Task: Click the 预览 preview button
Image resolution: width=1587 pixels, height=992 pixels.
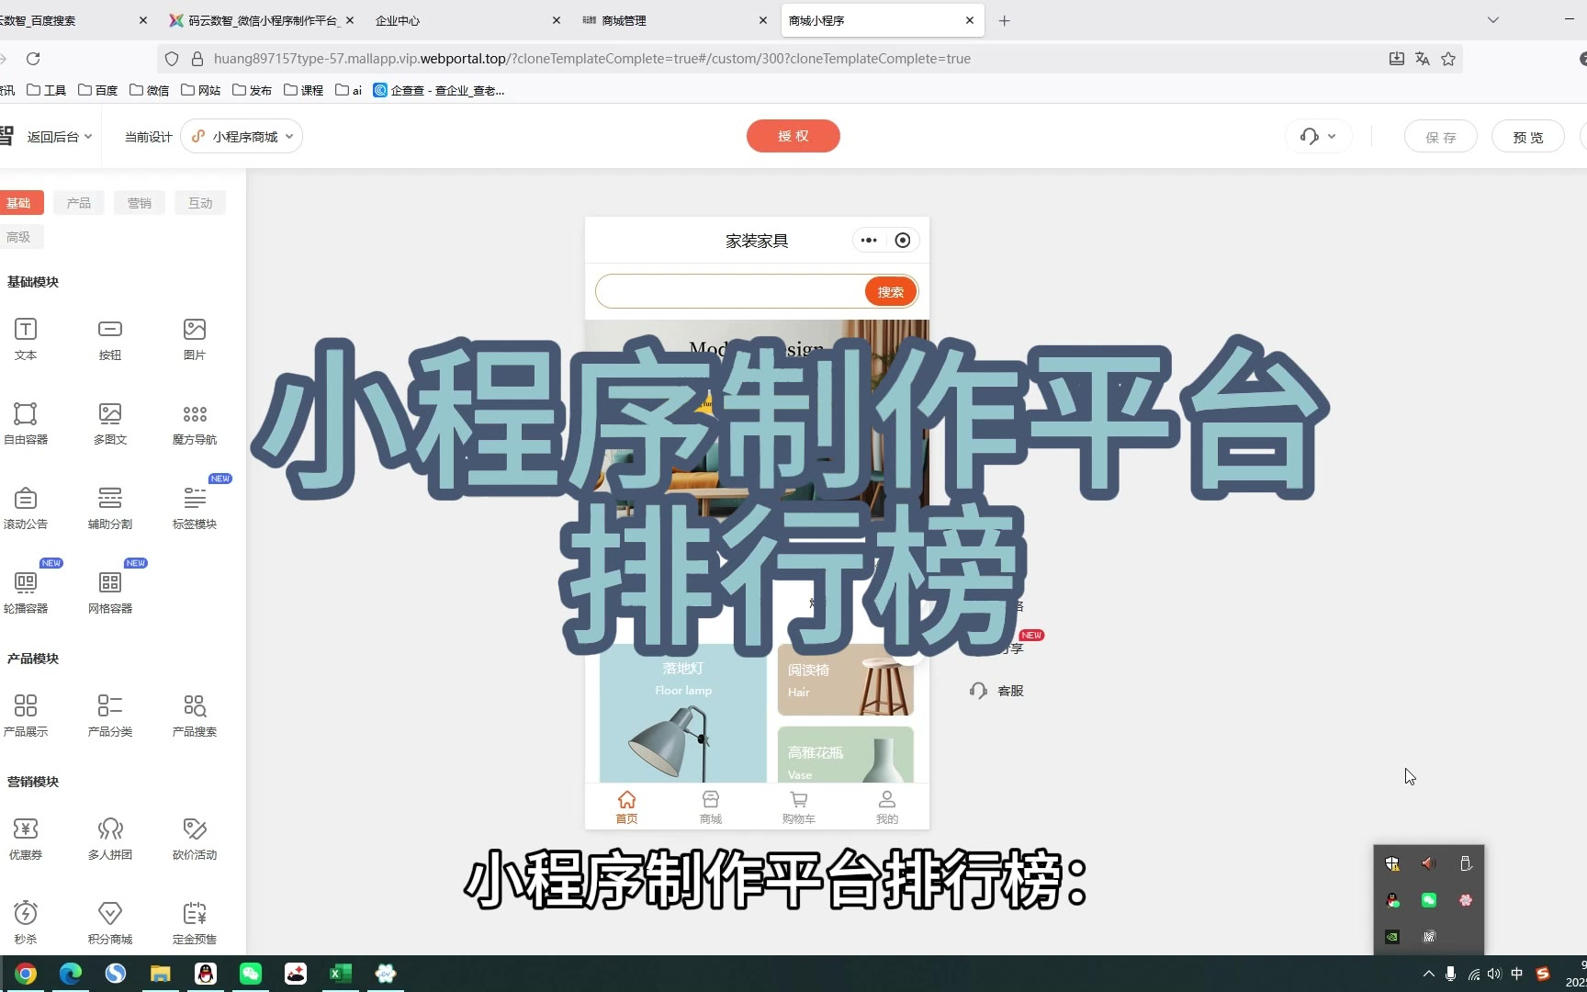Action: point(1527,137)
